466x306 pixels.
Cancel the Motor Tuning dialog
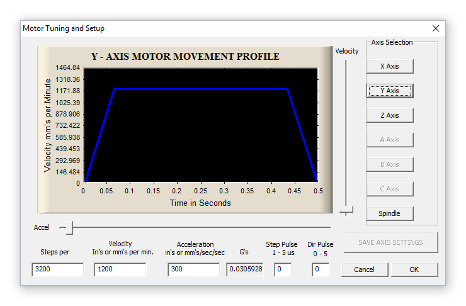pos(365,269)
